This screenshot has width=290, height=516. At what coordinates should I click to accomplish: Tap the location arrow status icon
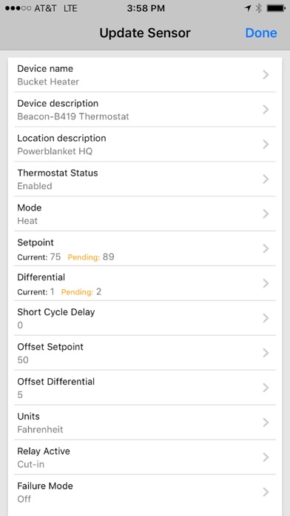pyautogui.click(x=248, y=9)
